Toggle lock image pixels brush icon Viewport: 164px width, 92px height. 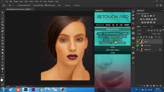click(x=144, y=37)
